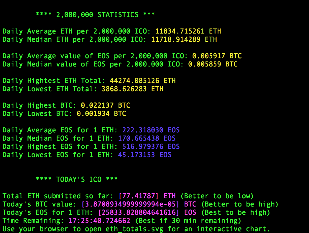Screen dimensions: 309x233
Task: Select the value '516.979376 EOS'
Action: pyautogui.click(x=151, y=147)
